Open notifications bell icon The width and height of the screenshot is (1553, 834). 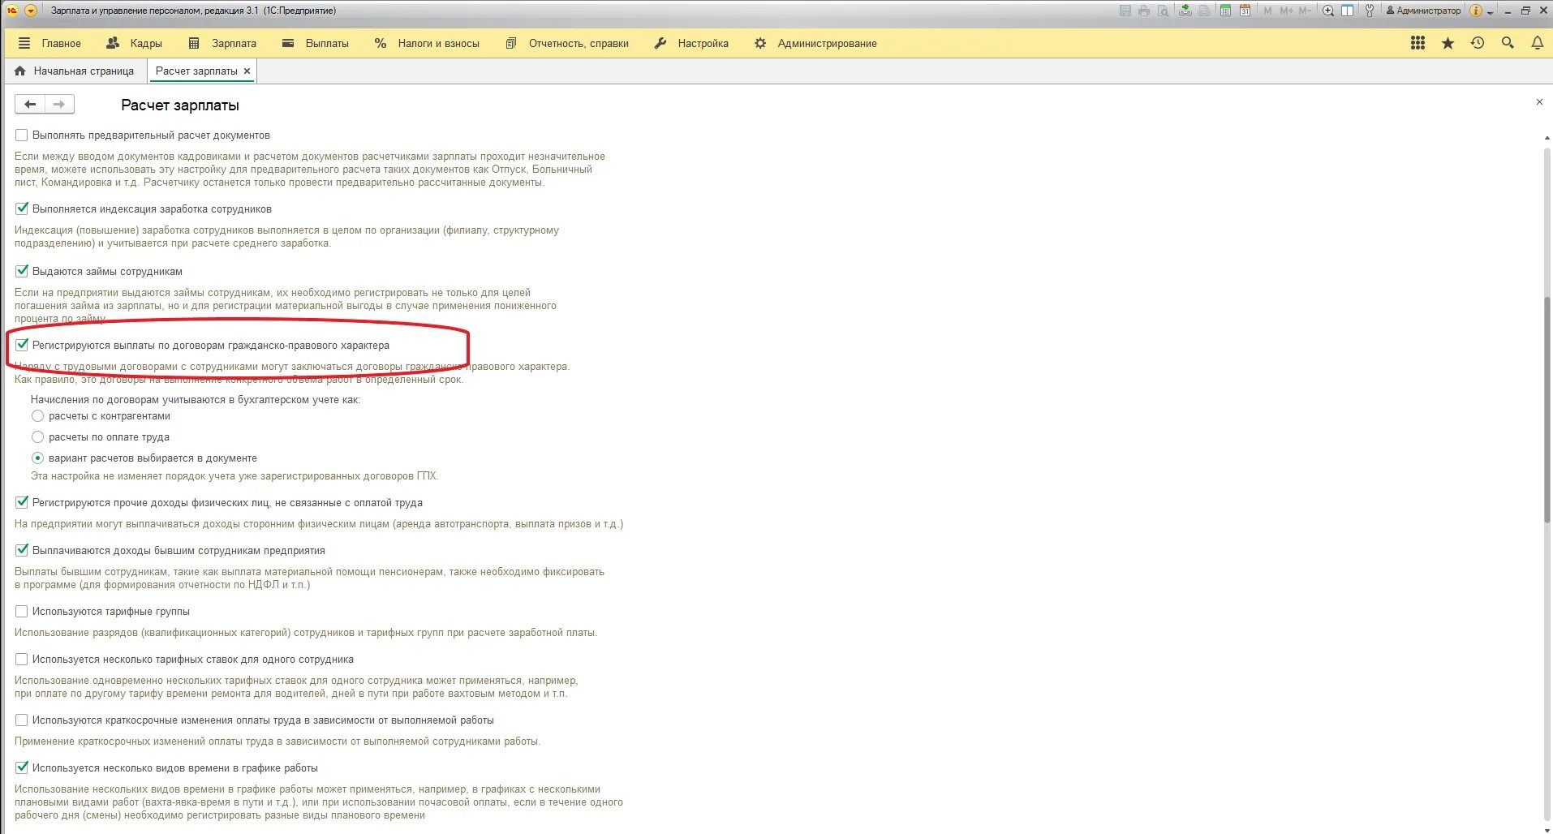click(1537, 43)
